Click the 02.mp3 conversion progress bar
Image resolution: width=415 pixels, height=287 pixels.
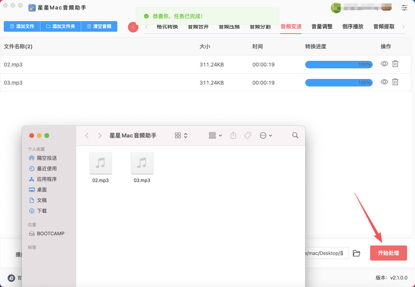tap(338, 65)
